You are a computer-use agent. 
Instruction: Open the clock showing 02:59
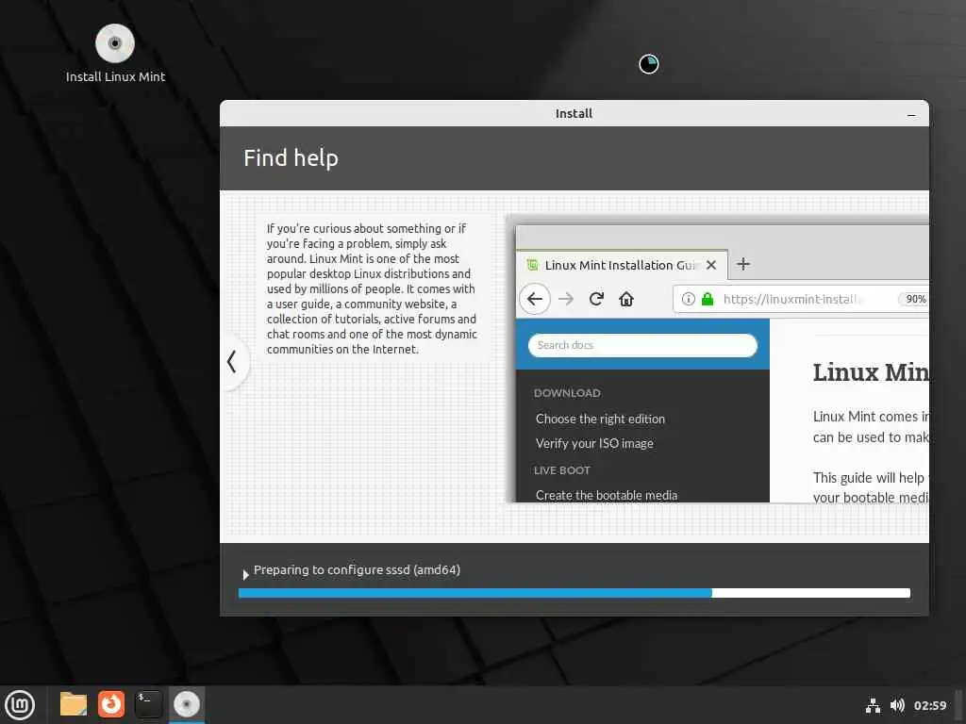click(929, 705)
